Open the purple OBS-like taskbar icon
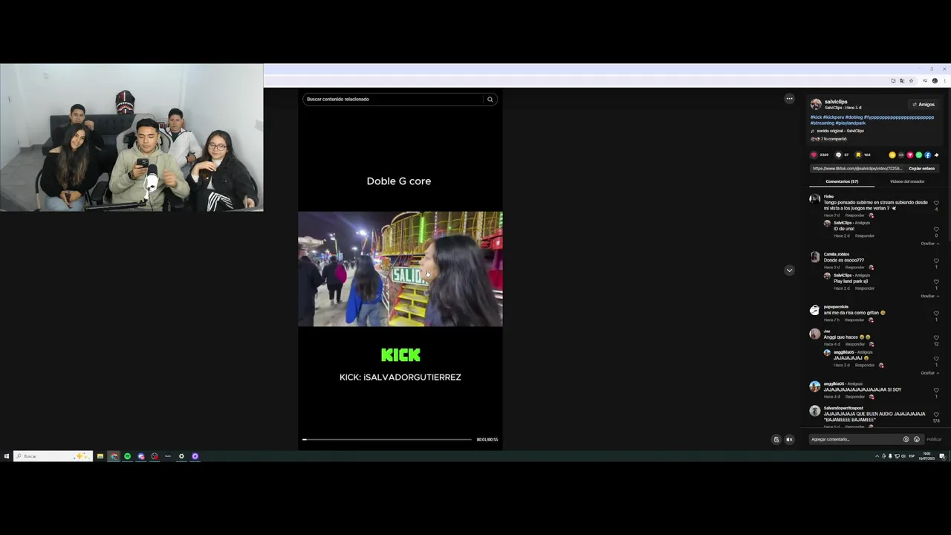The width and height of the screenshot is (951, 535). (x=195, y=456)
